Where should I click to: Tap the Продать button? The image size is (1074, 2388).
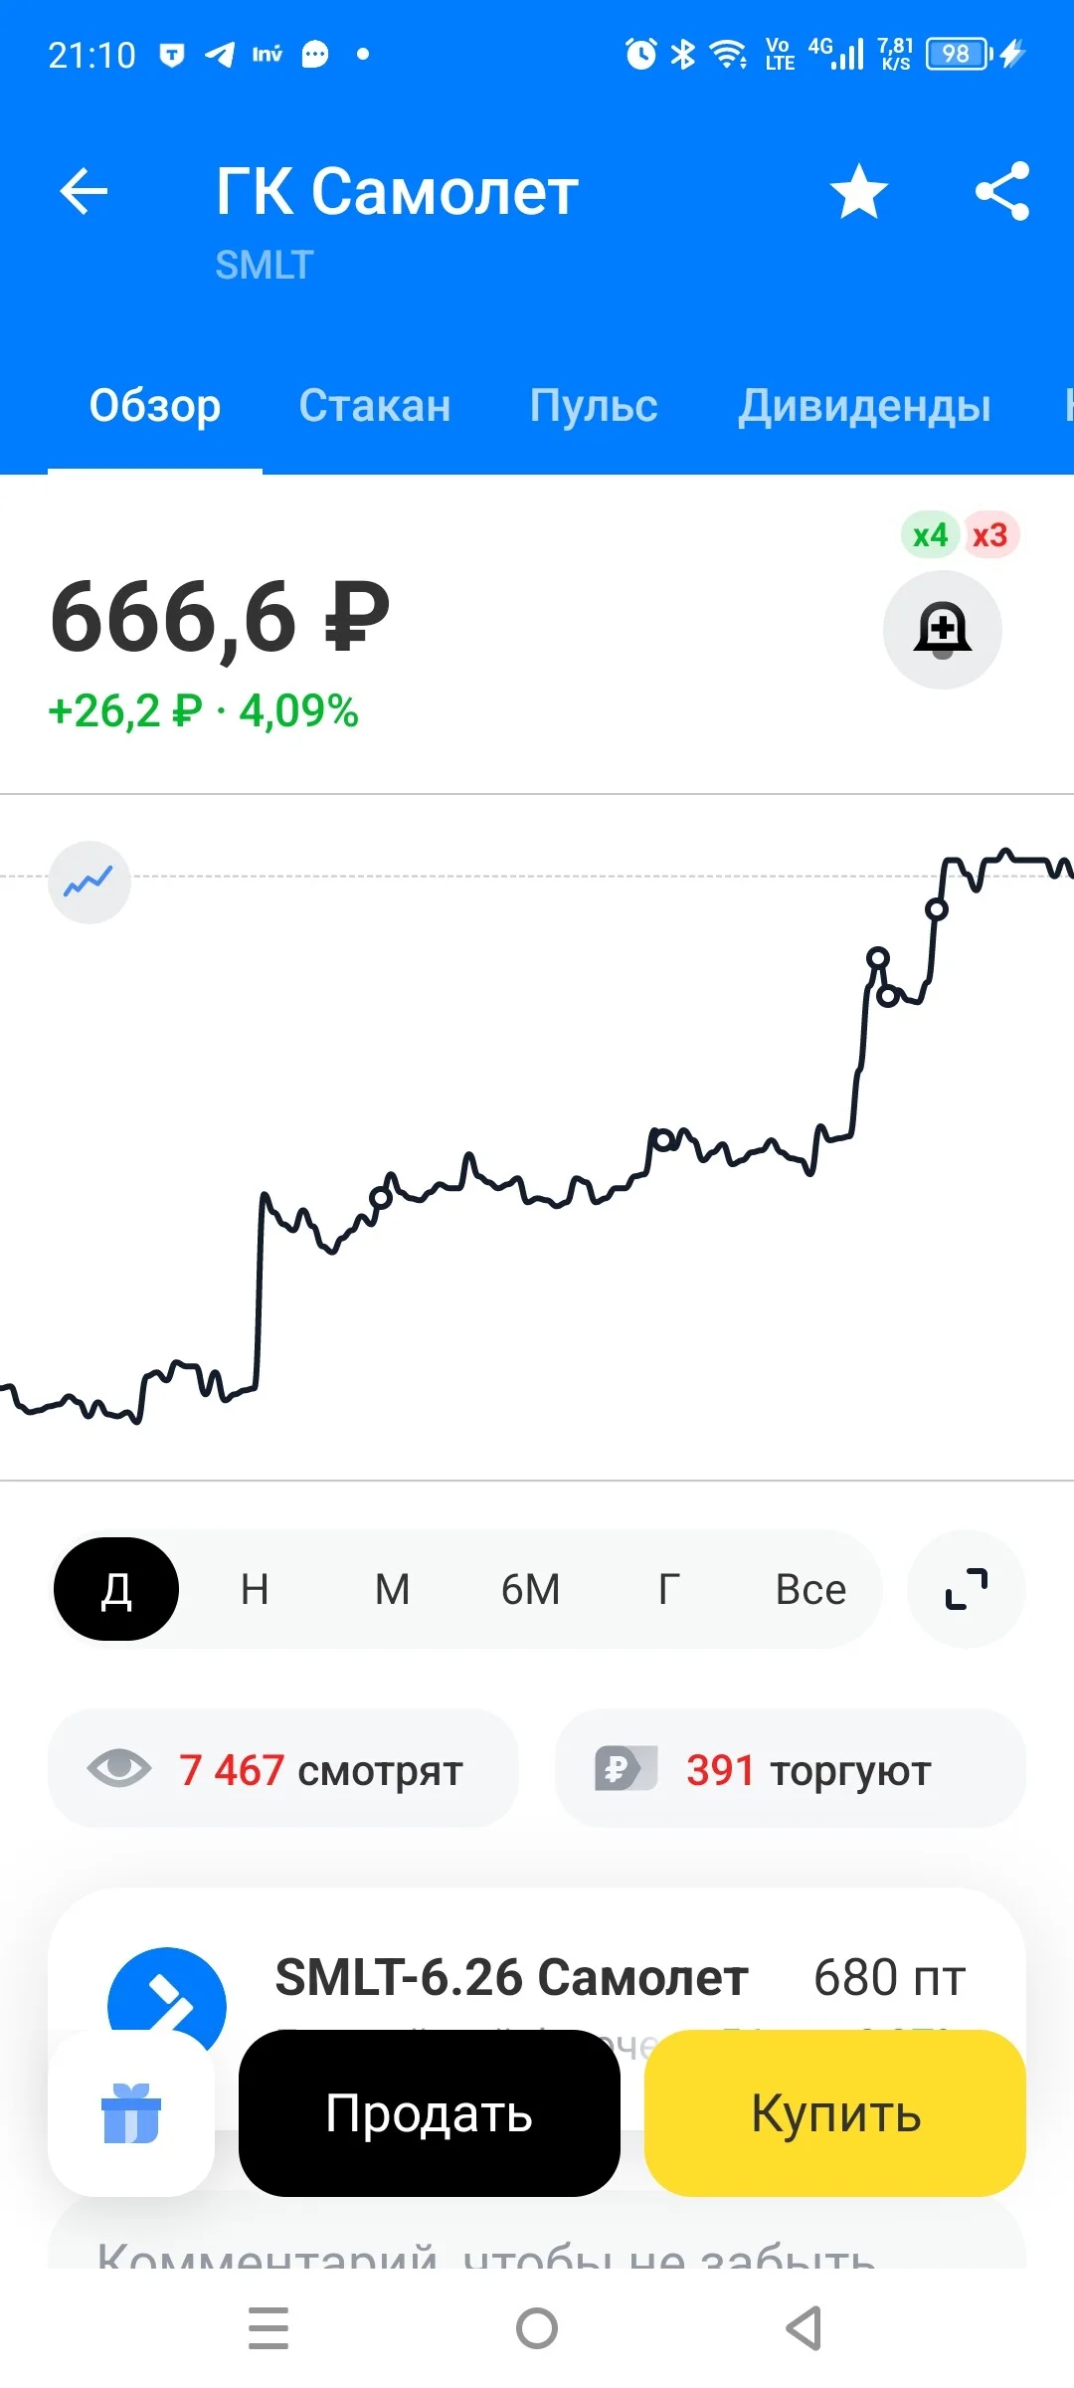click(430, 2113)
